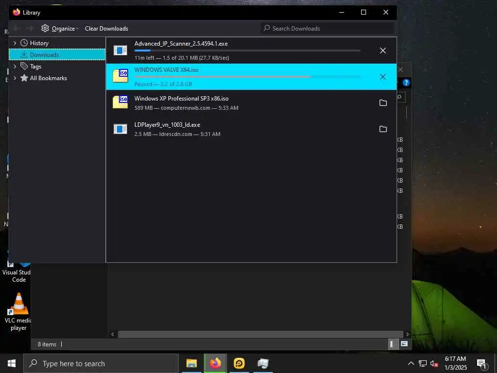Click the network tray icon

[423, 363]
